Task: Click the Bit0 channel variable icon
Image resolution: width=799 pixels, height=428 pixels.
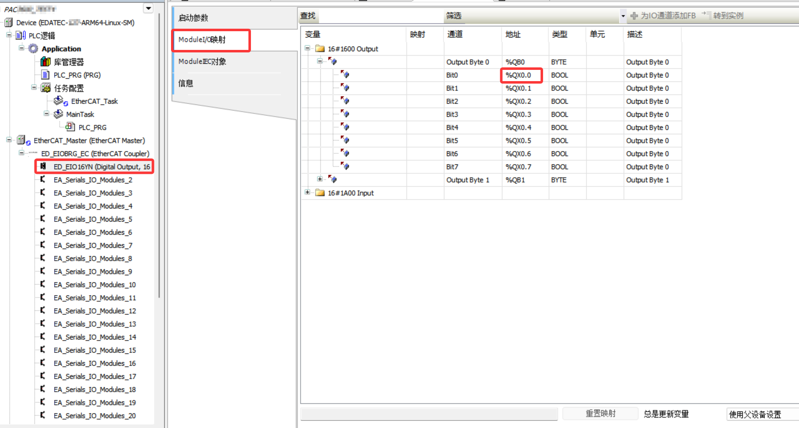Action: 345,75
